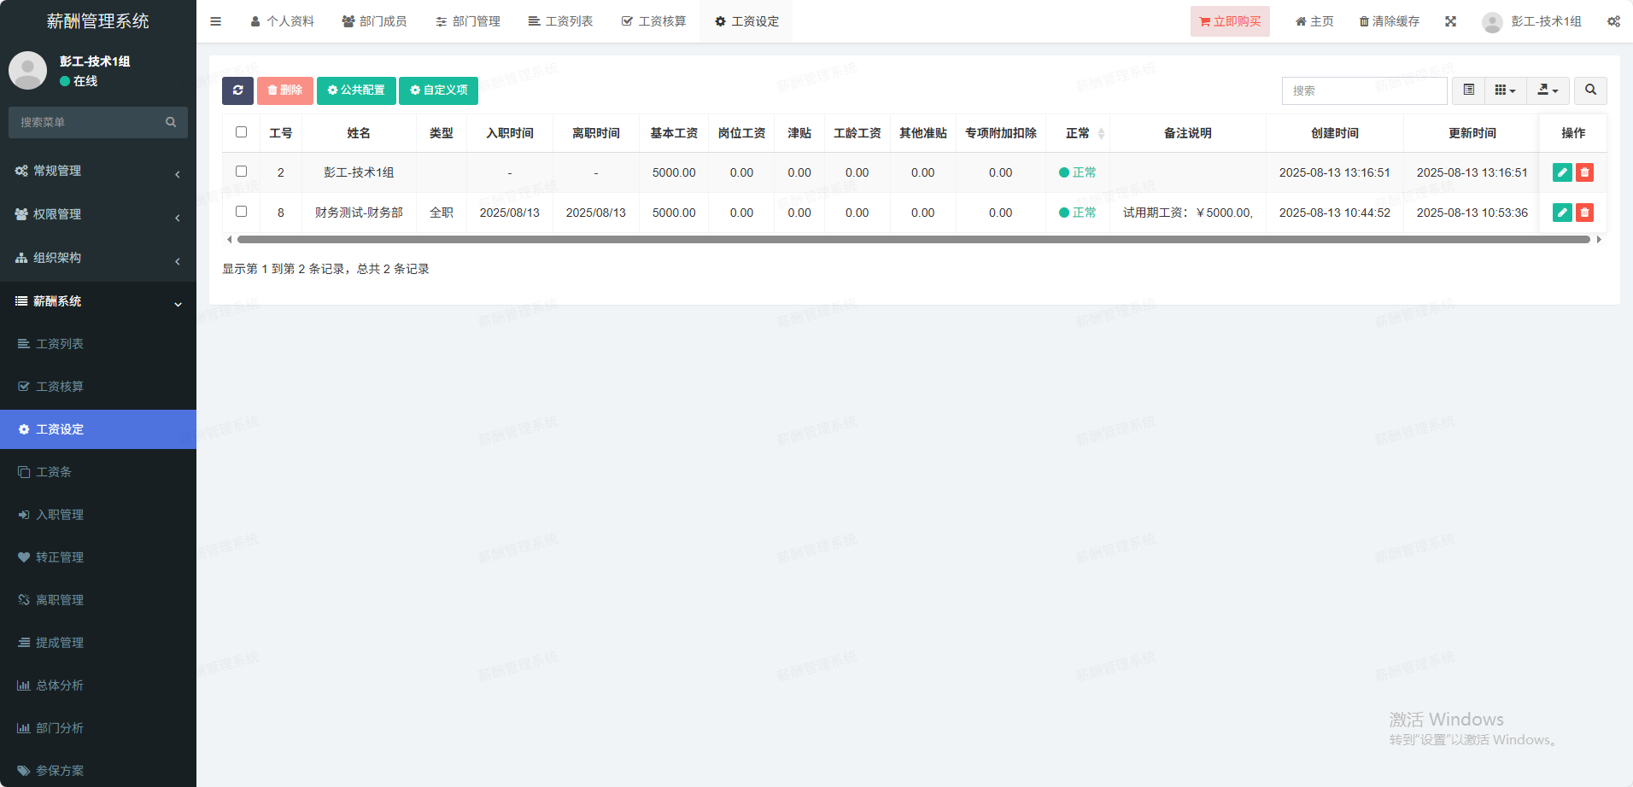Open 工资条 in the sidebar menu

54,472
